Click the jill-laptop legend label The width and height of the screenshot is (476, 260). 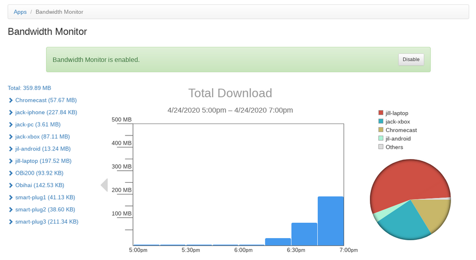pyautogui.click(x=397, y=113)
